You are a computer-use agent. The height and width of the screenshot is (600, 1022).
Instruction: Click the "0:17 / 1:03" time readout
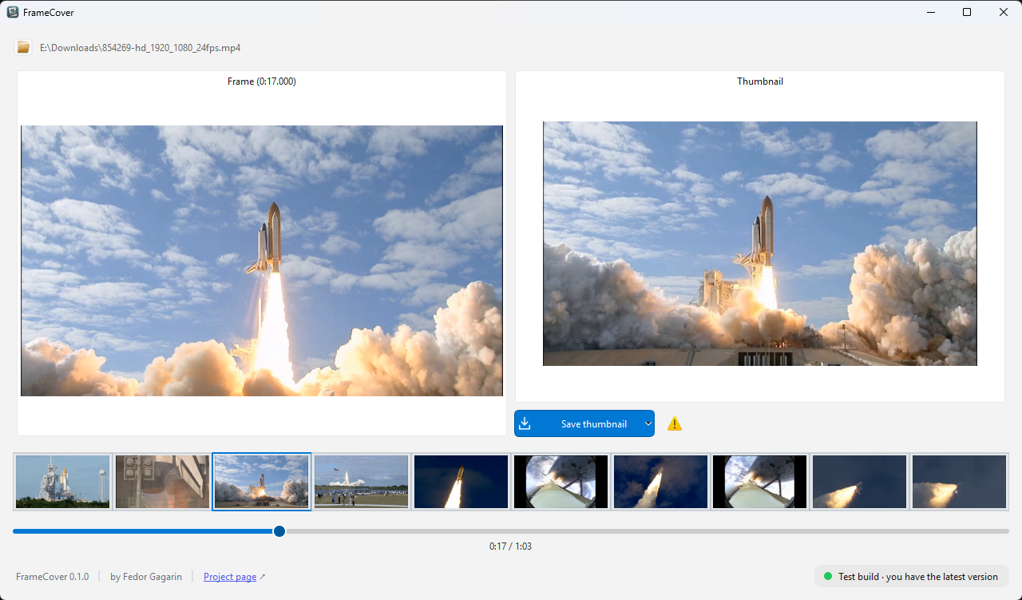pos(511,546)
